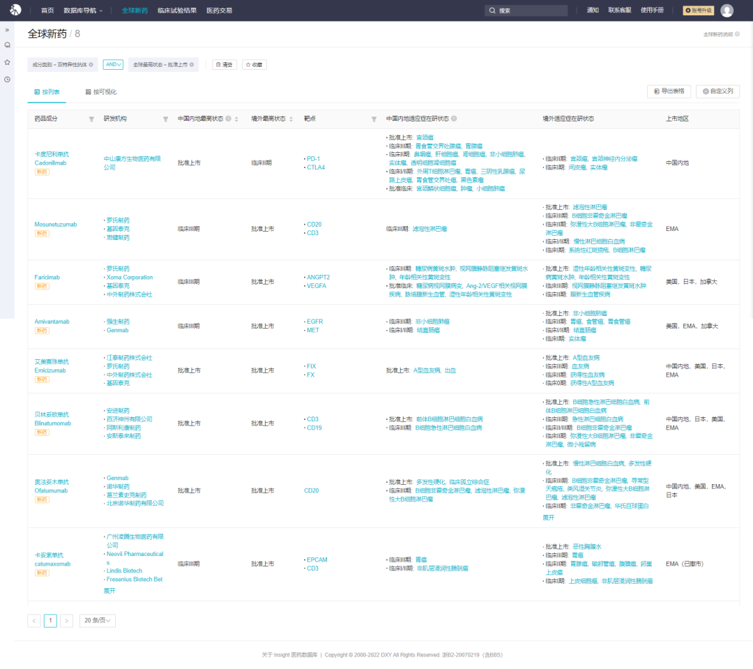Sort by 境外最高状态 column arrows
This screenshot has width=753, height=669.
(291, 119)
